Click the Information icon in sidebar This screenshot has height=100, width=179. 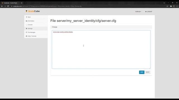(27, 21)
